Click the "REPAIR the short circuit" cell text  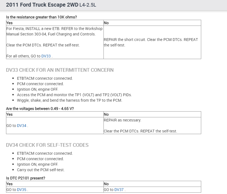click(x=151, y=40)
